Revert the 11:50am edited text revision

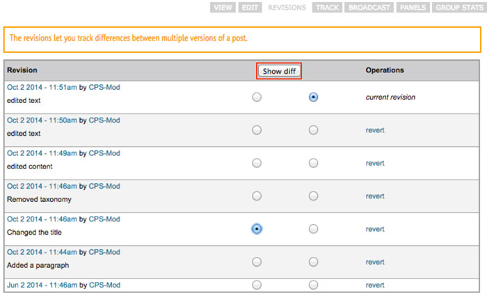375,130
